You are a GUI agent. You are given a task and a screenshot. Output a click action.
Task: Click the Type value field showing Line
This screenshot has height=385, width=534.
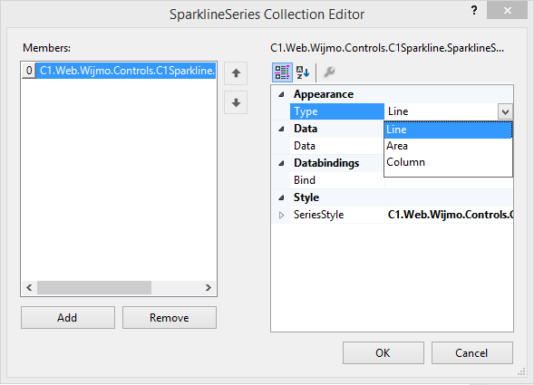click(x=442, y=111)
